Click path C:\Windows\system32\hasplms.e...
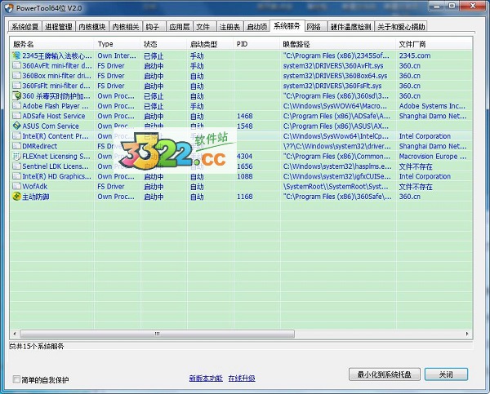This screenshot has width=490, height=394. [x=336, y=166]
